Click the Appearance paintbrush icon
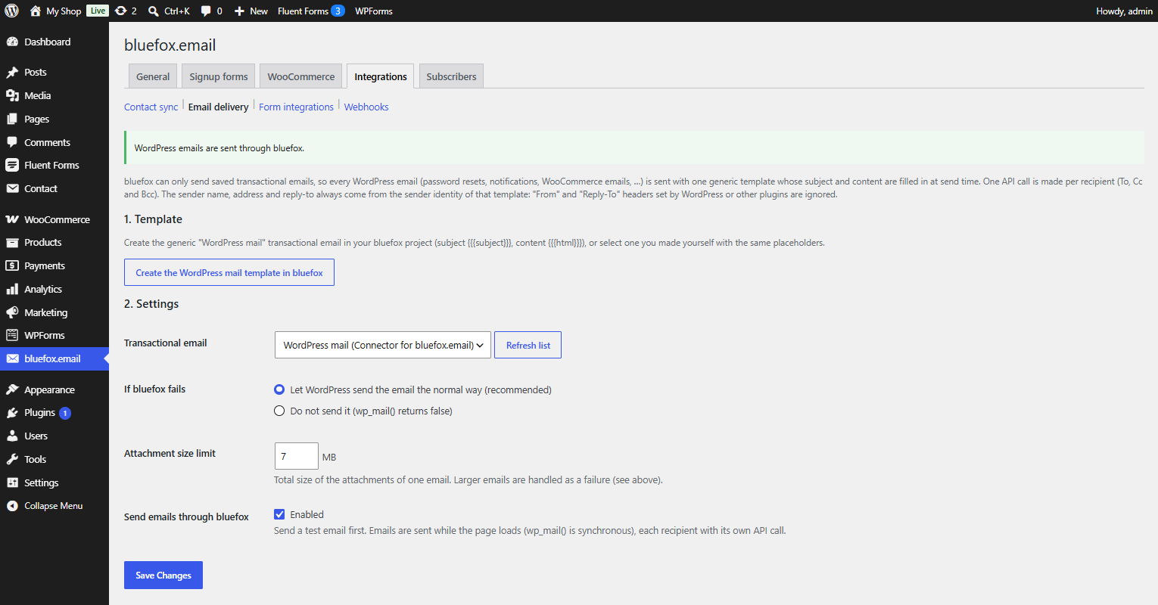1158x605 pixels. (12, 389)
